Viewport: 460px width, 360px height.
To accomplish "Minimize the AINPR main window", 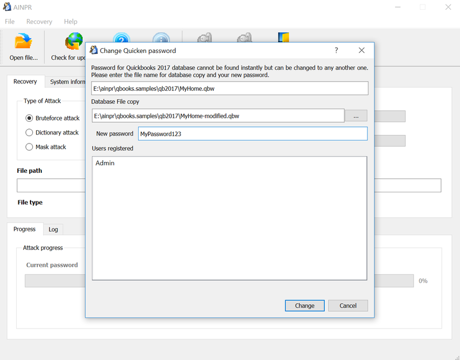I will tap(398, 7).
